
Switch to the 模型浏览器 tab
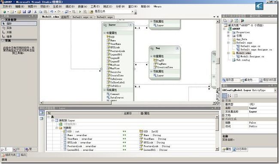pyautogui.click(x=268, y=80)
